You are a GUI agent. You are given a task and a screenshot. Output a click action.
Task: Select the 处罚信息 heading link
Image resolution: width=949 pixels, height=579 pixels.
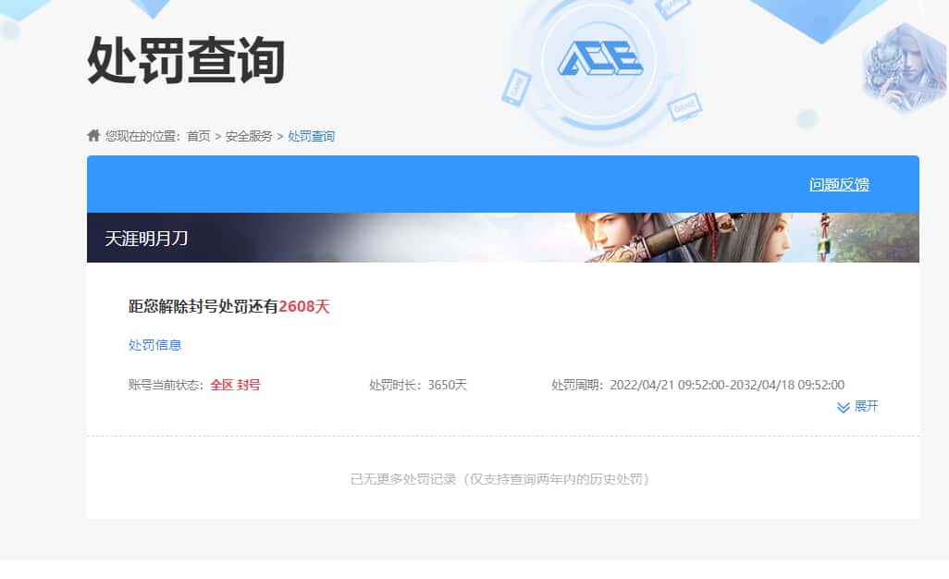[x=155, y=345]
